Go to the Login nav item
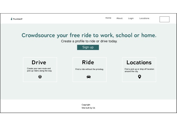Screen dimensions: 177x126 pyautogui.click(x=131, y=18)
